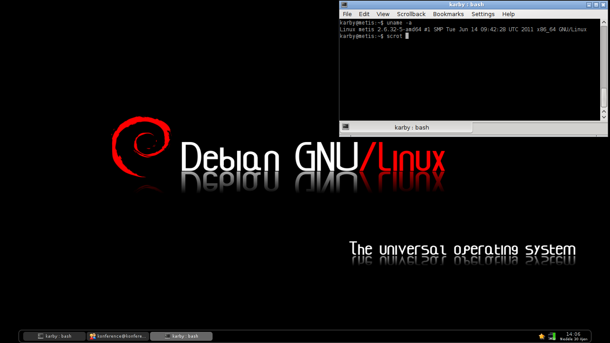Click the 'uname -a' command line
This screenshot has width=610, height=343.
point(376,23)
